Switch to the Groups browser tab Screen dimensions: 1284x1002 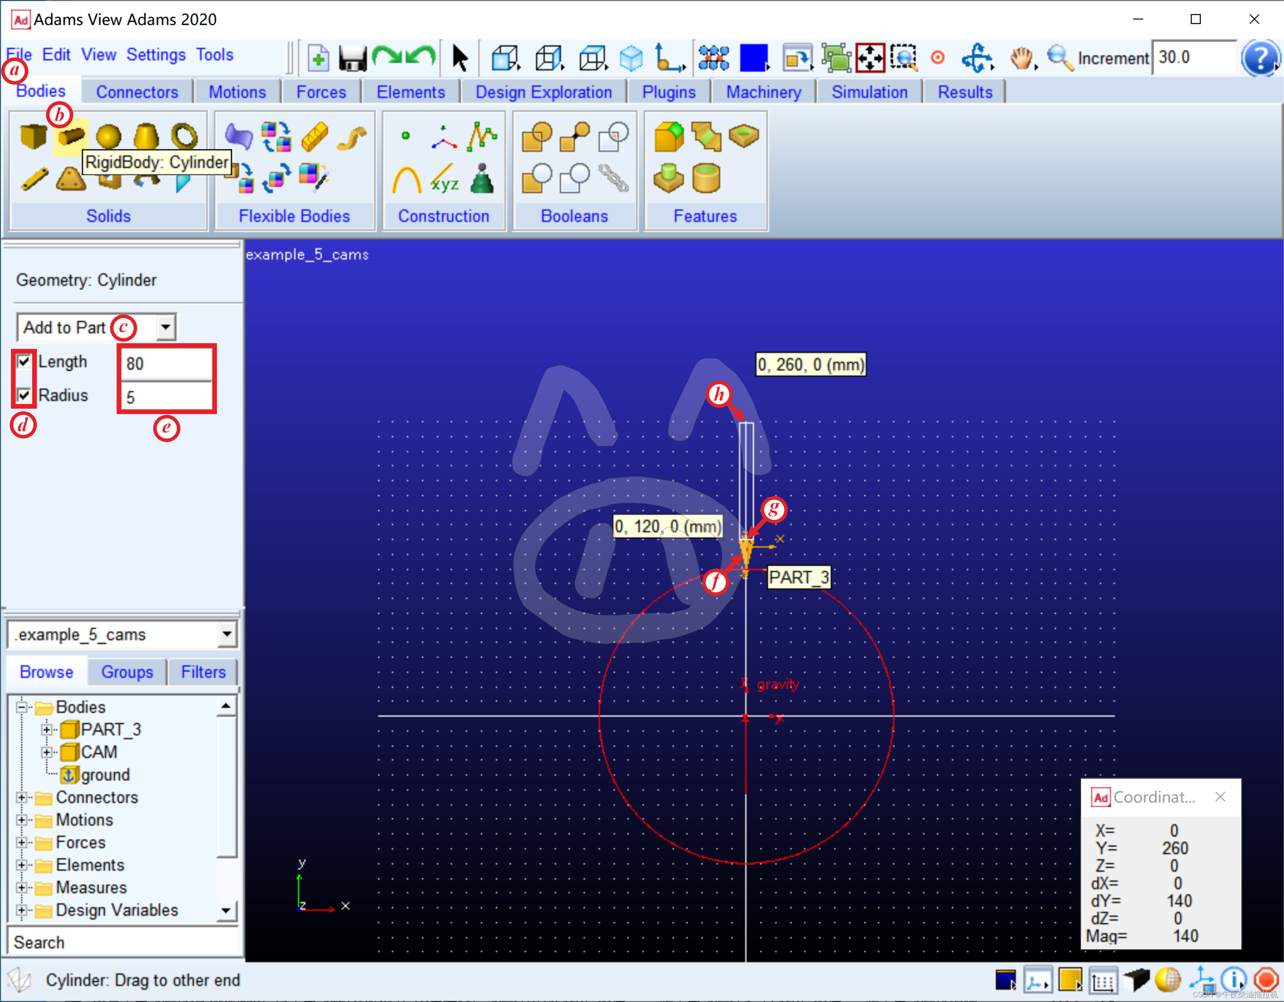point(127,672)
